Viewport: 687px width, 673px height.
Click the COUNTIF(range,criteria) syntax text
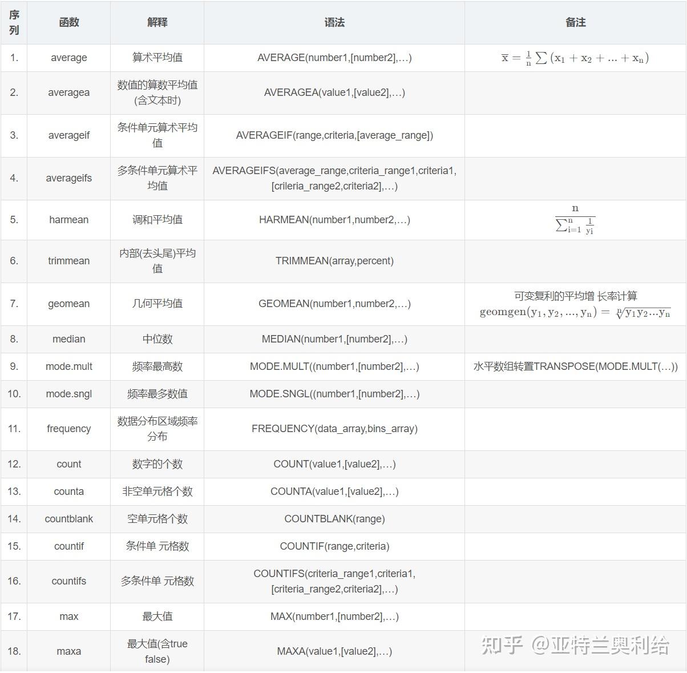(x=334, y=546)
